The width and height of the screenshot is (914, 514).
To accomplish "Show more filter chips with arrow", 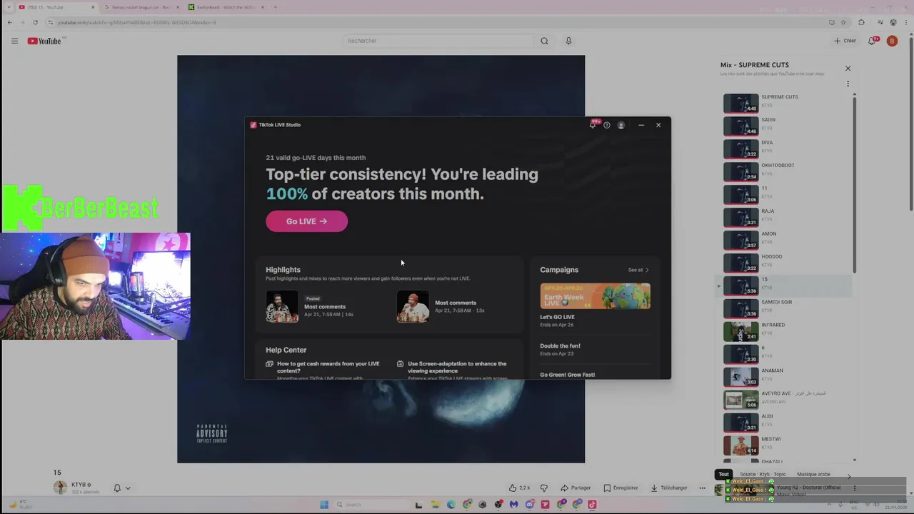I will pos(848,475).
